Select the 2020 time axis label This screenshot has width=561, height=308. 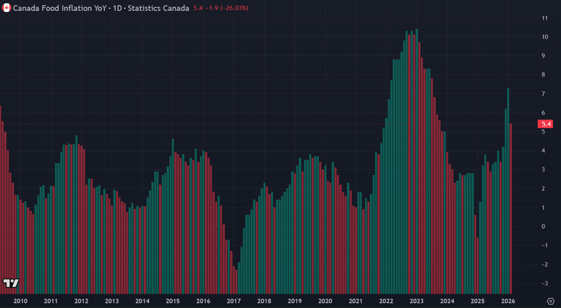(x=325, y=301)
